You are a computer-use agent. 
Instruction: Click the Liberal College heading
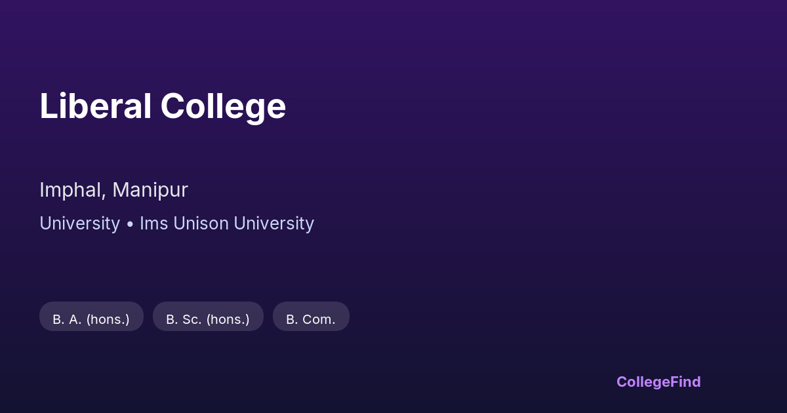tap(163, 106)
